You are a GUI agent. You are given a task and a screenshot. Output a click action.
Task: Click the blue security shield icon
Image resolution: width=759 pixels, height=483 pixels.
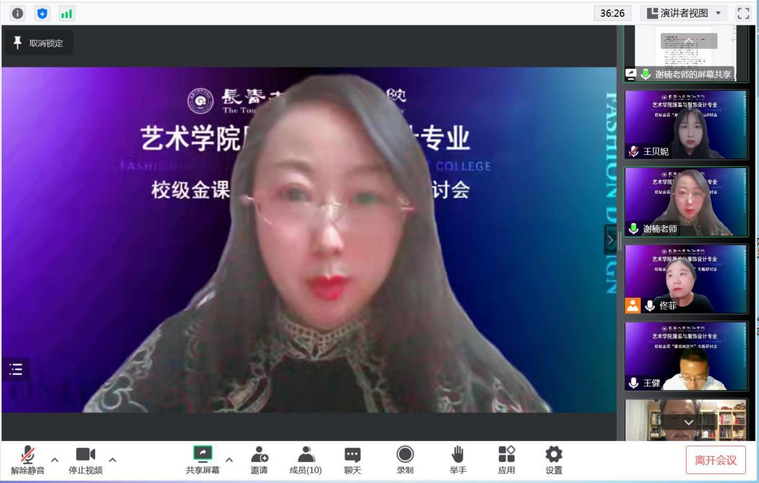click(42, 13)
